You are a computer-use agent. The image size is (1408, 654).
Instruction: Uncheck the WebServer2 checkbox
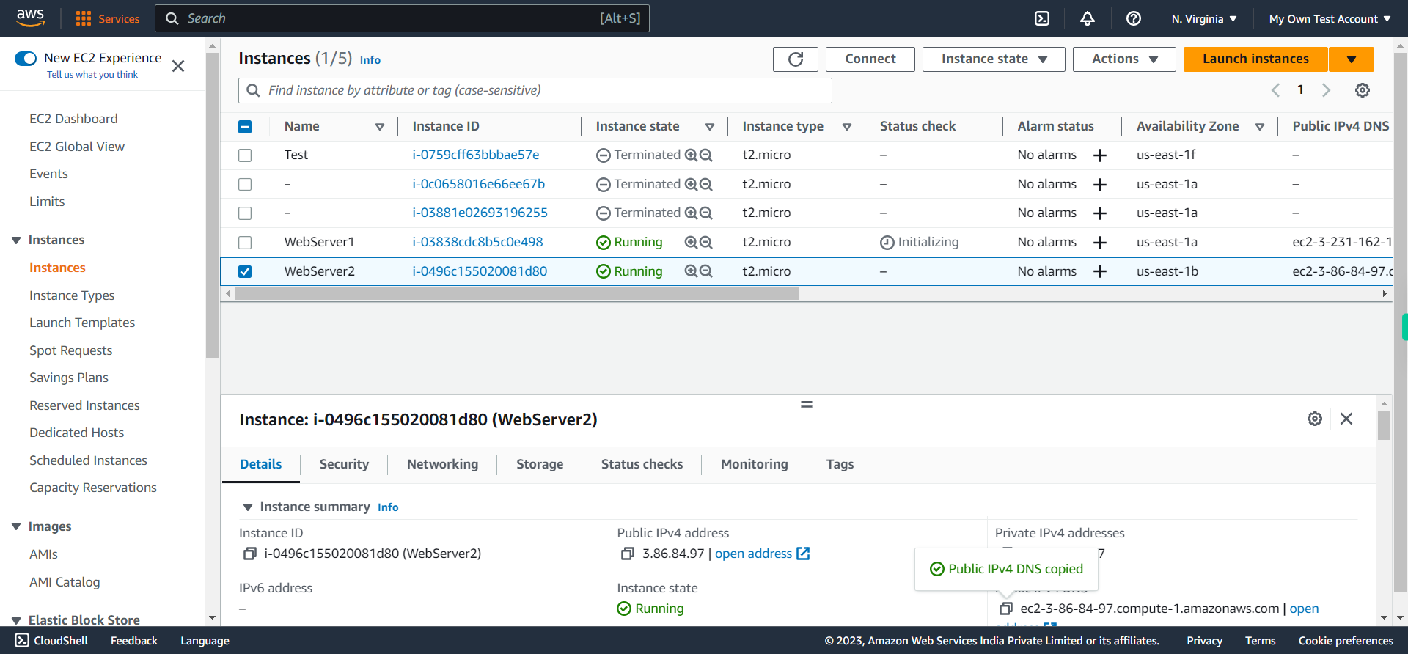(245, 271)
